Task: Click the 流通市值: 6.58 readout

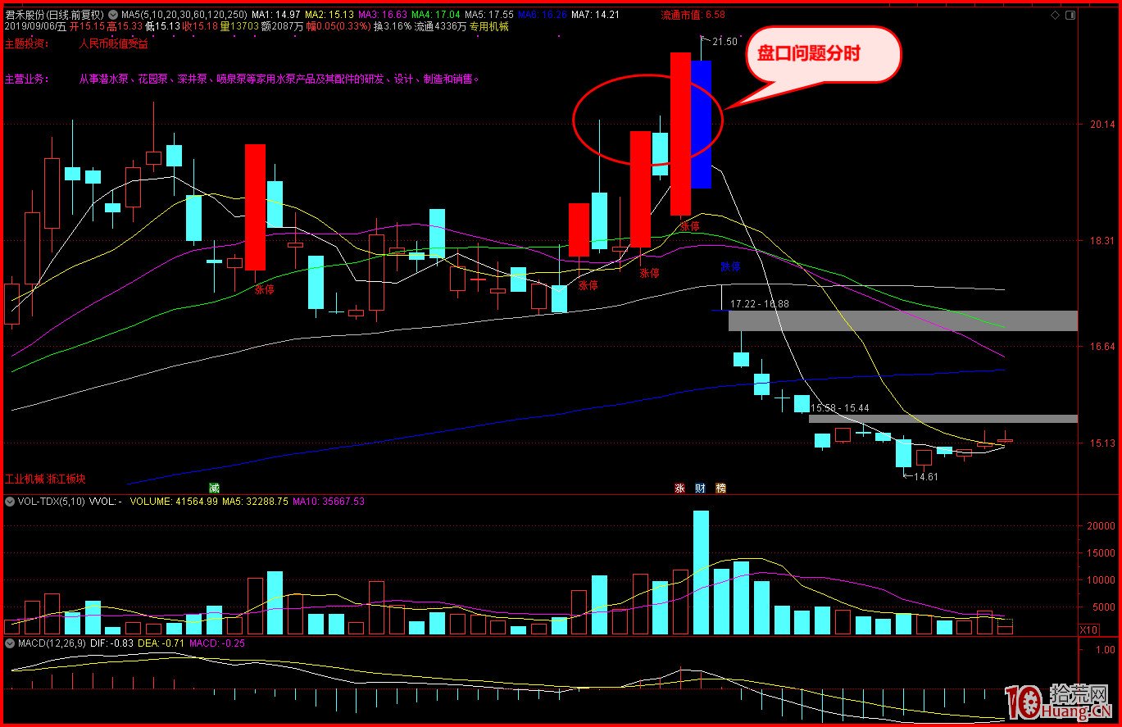Action: 693,15
